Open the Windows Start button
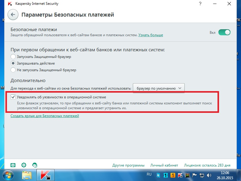 coord(8,175)
